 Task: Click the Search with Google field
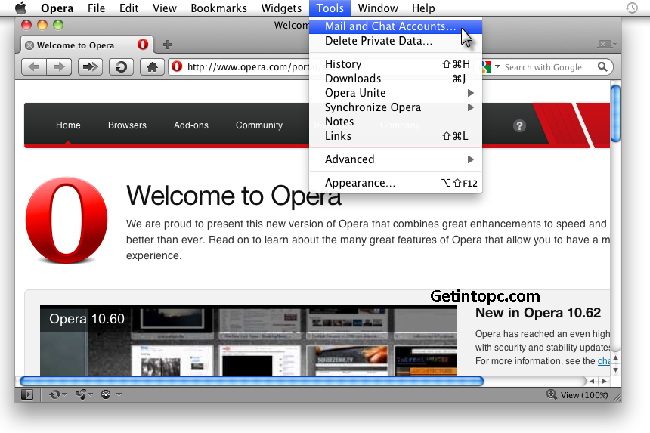tap(543, 67)
